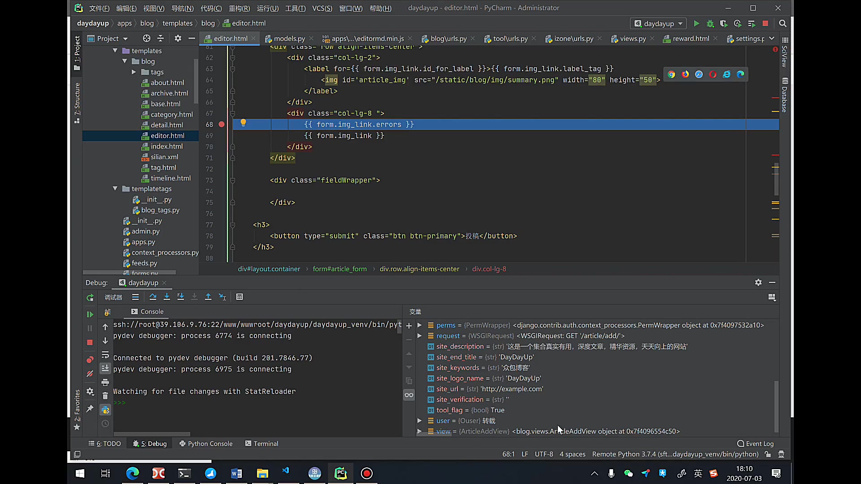Open the VCS menu
Screen dimensions: 861x484
coord(322,8)
